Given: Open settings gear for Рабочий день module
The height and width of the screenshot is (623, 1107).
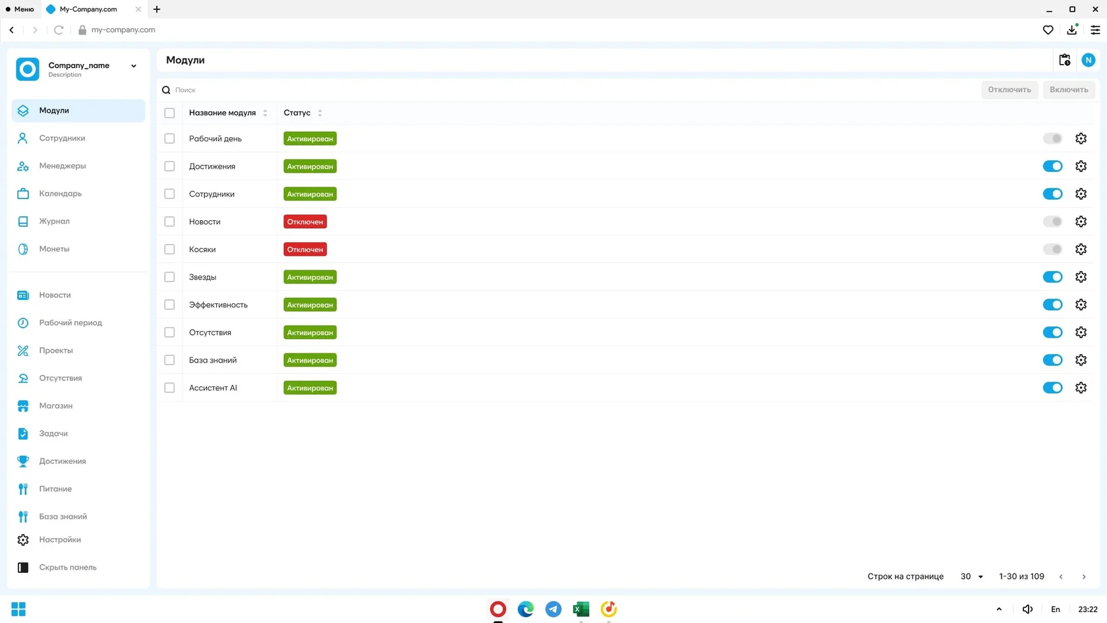Looking at the screenshot, I should click(1081, 138).
